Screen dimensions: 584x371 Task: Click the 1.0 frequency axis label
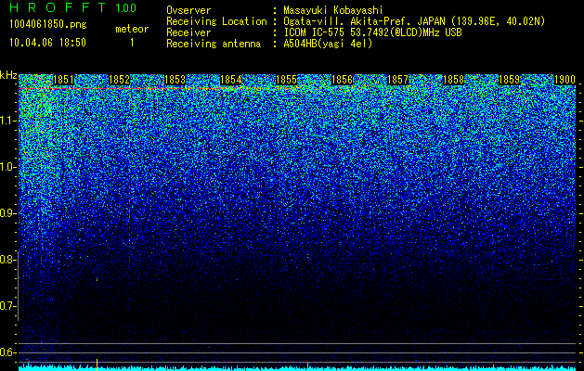[8, 167]
